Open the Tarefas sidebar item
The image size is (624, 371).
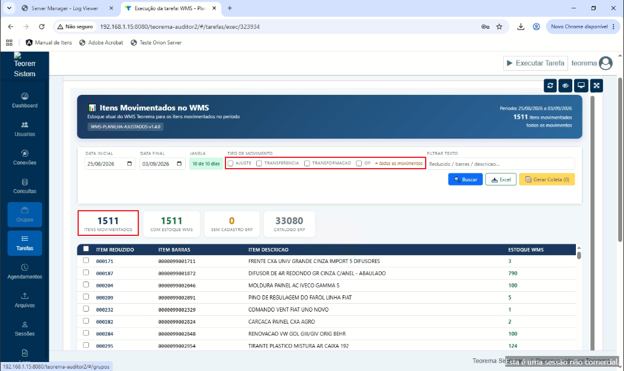pos(25,243)
